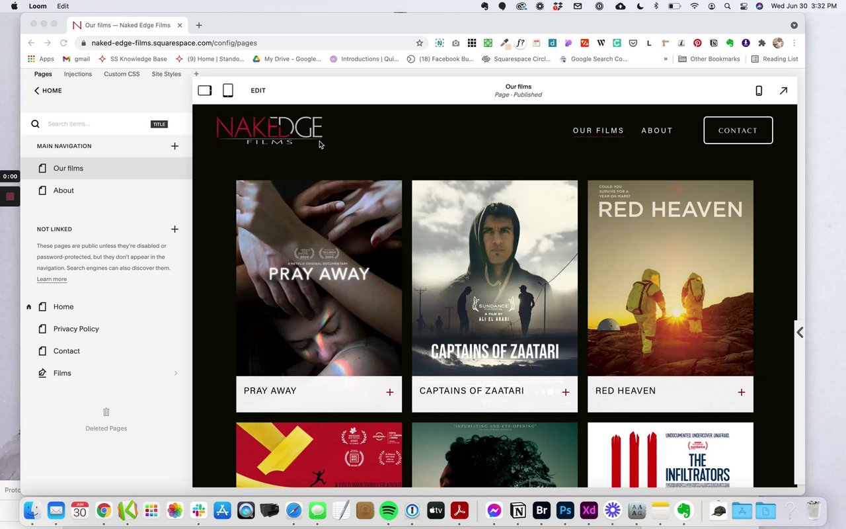The width and height of the screenshot is (846, 529).
Task: Open the Loom menu in the menu bar
Action: pyautogui.click(x=38, y=6)
